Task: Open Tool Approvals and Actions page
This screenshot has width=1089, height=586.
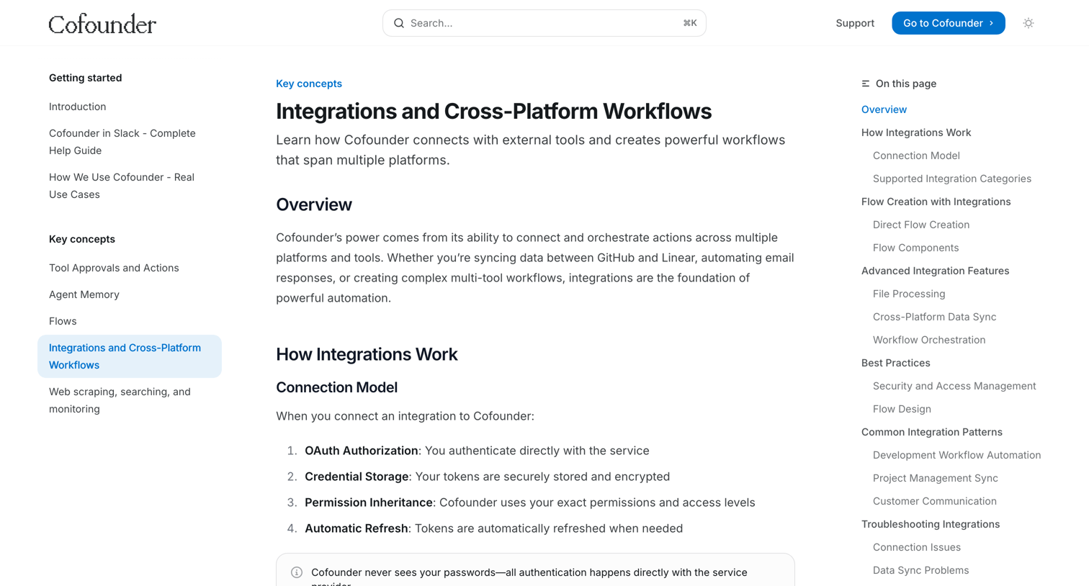Action: 114,268
